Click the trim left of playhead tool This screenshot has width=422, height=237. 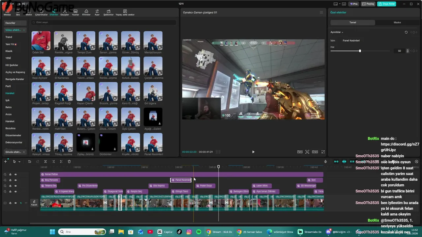pyautogui.click(x=53, y=162)
